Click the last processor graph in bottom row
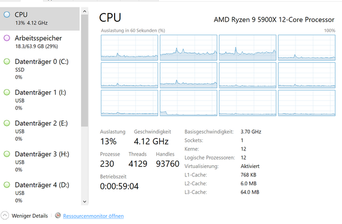The width and height of the screenshot is (342, 224). point(307,103)
